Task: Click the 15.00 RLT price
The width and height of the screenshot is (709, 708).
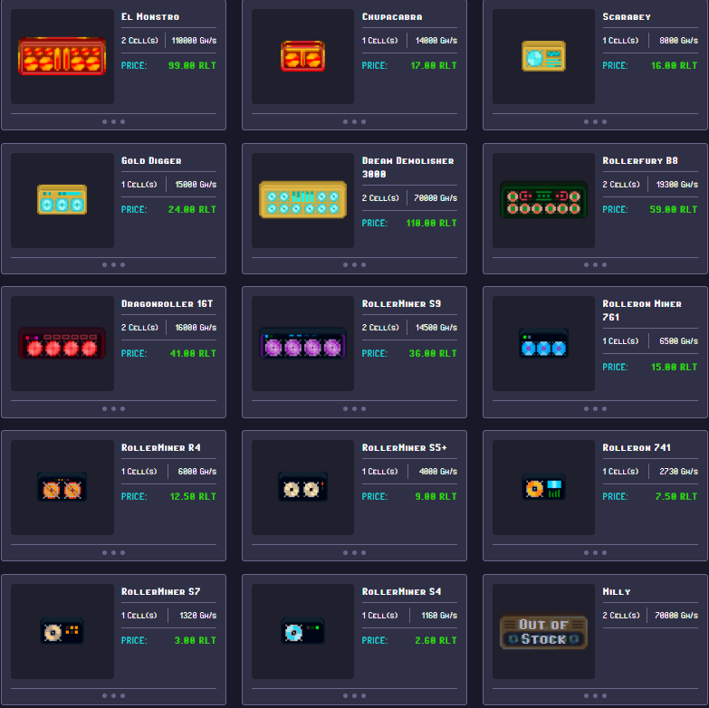Action: coord(675,367)
